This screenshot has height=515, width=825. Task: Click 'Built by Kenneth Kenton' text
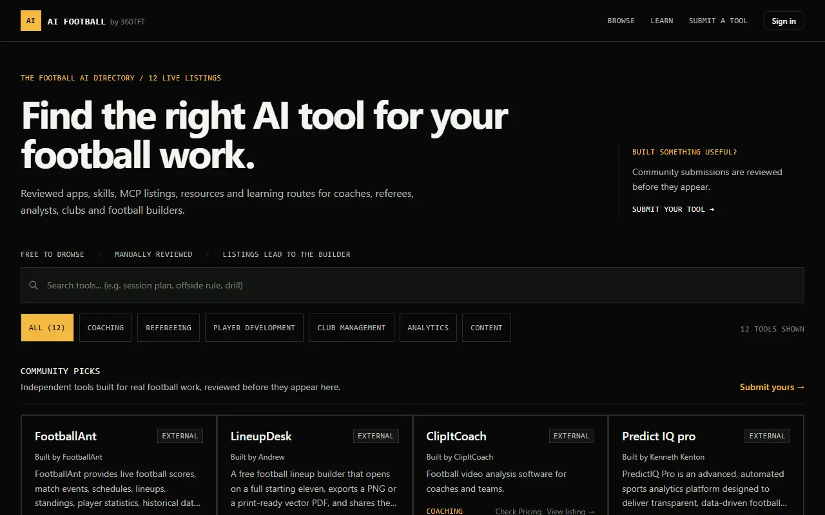point(663,457)
